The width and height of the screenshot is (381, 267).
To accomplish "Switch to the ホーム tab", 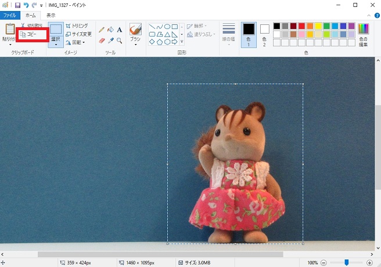I will point(31,15).
